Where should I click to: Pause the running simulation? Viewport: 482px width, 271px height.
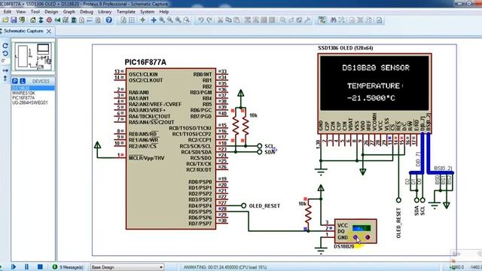[x=26, y=266]
